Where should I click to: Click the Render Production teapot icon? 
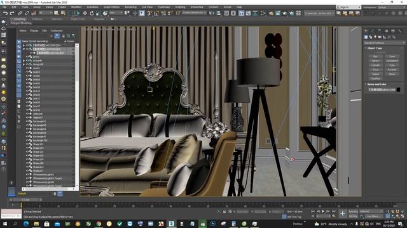[x=285, y=13]
